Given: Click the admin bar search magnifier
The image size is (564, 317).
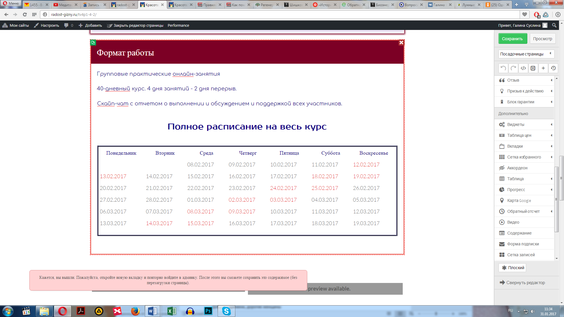Looking at the screenshot, I should click(x=554, y=26).
